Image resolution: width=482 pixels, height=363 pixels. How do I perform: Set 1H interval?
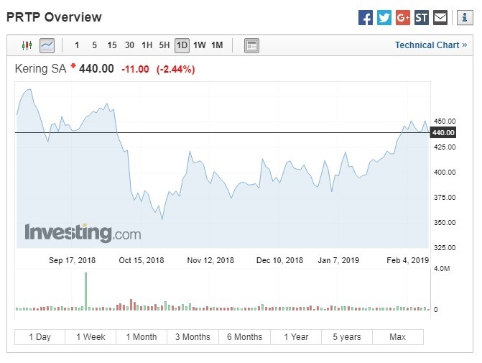tap(147, 45)
